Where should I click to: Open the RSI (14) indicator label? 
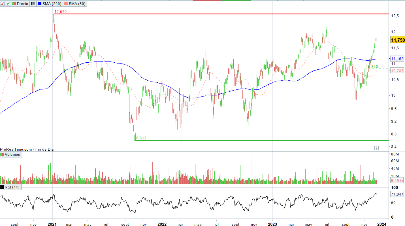point(12,187)
